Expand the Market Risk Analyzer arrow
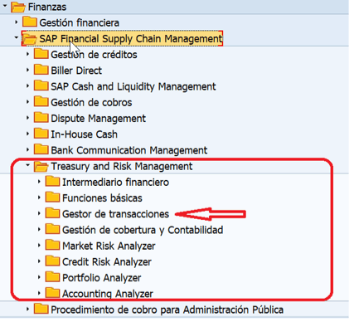The height and width of the screenshot is (322, 354). tap(39, 246)
